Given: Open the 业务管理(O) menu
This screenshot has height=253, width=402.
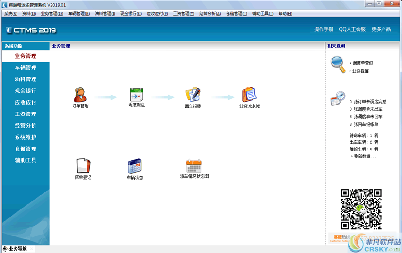Looking at the screenshot, I should pos(52,14).
